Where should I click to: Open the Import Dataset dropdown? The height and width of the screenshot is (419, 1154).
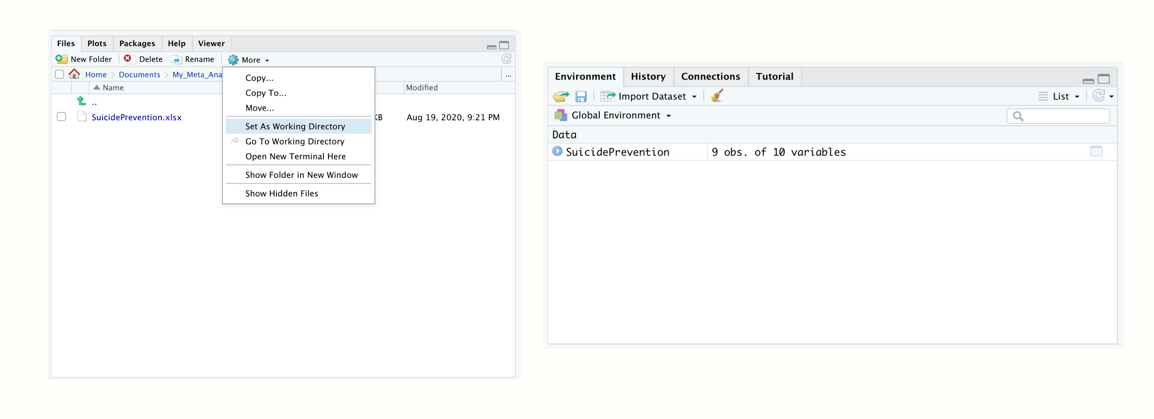(649, 96)
